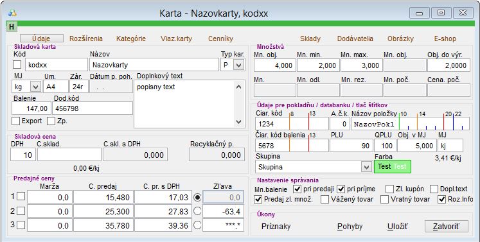This screenshot has height=242, width=480.
Task: Click the Názov položky field NazovPokl
Action: pos(410,124)
